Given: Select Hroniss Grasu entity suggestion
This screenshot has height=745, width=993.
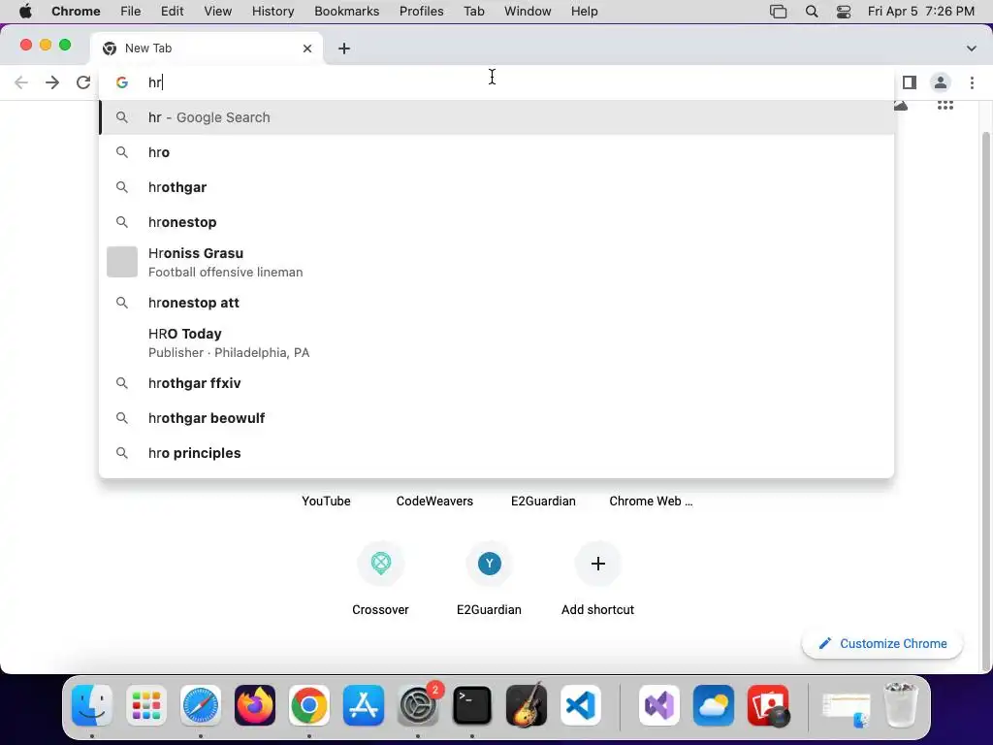Looking at the screenshot, I should 496,262.
